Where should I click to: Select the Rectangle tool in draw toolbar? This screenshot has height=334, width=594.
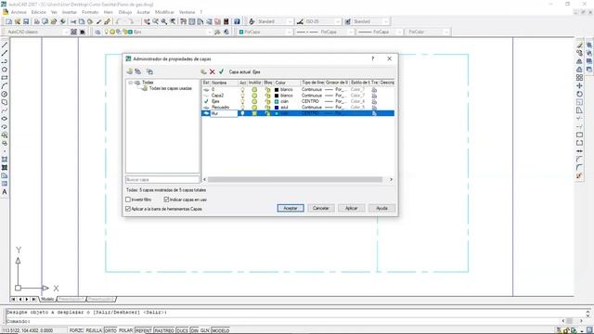[5, 78]
